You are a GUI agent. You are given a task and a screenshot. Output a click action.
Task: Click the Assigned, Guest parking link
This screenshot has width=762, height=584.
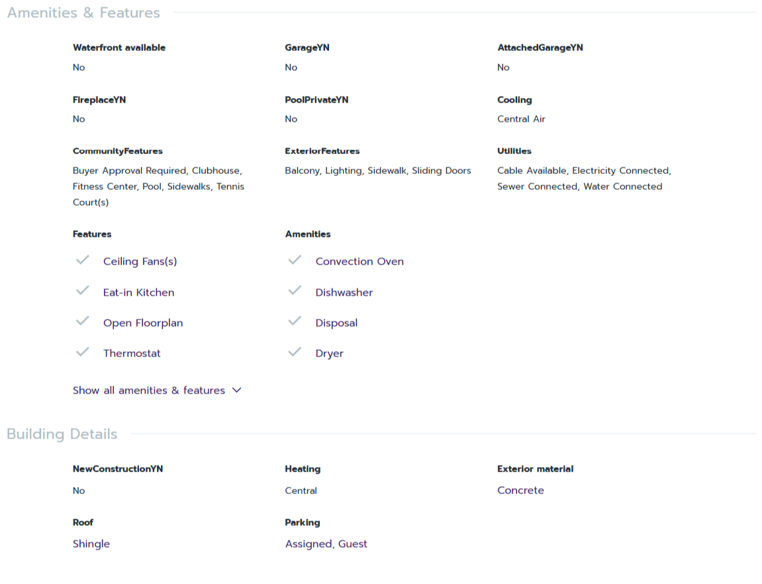(x=326, y=544)
